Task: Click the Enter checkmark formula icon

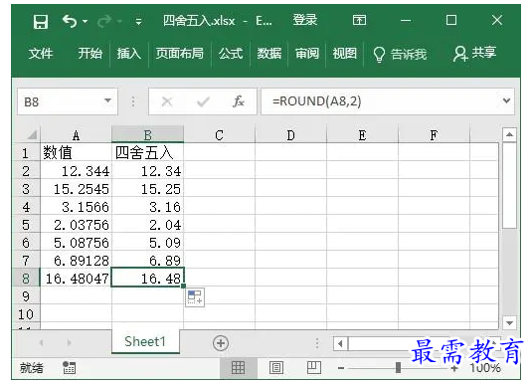Action: (203, 101)
